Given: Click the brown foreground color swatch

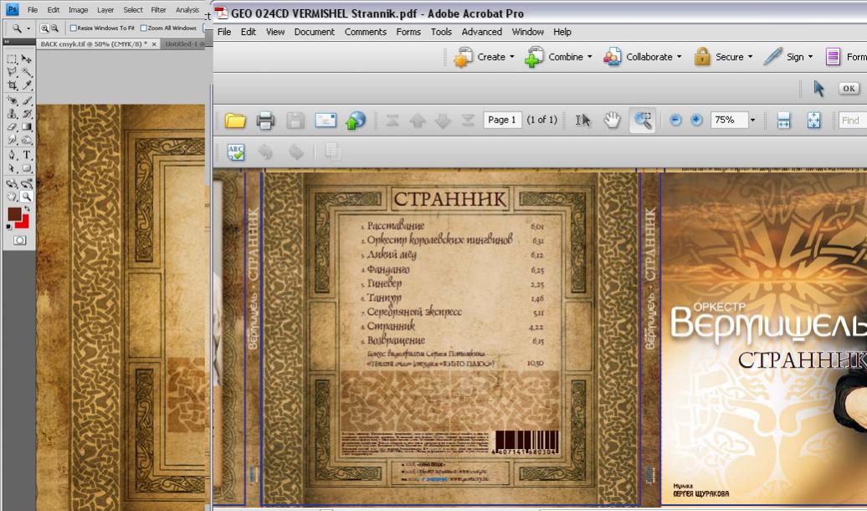Looking at the screenshot, I should coord(14,214).
